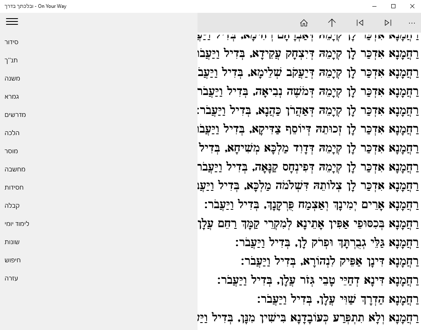
Task: Go to the Home page
Action: pyautogui.click(x=304, y=23)
